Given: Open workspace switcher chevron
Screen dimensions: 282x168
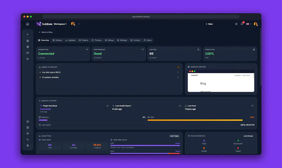Looking at the screenshot, I should 79,24.
